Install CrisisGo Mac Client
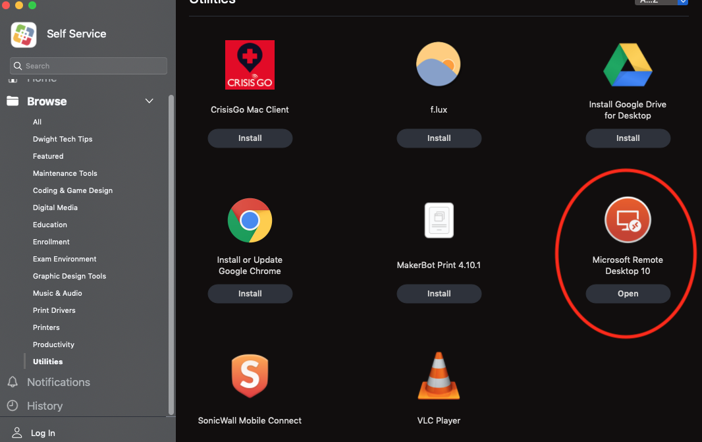This screenshot has width=702, height=442. click(250, 138)
